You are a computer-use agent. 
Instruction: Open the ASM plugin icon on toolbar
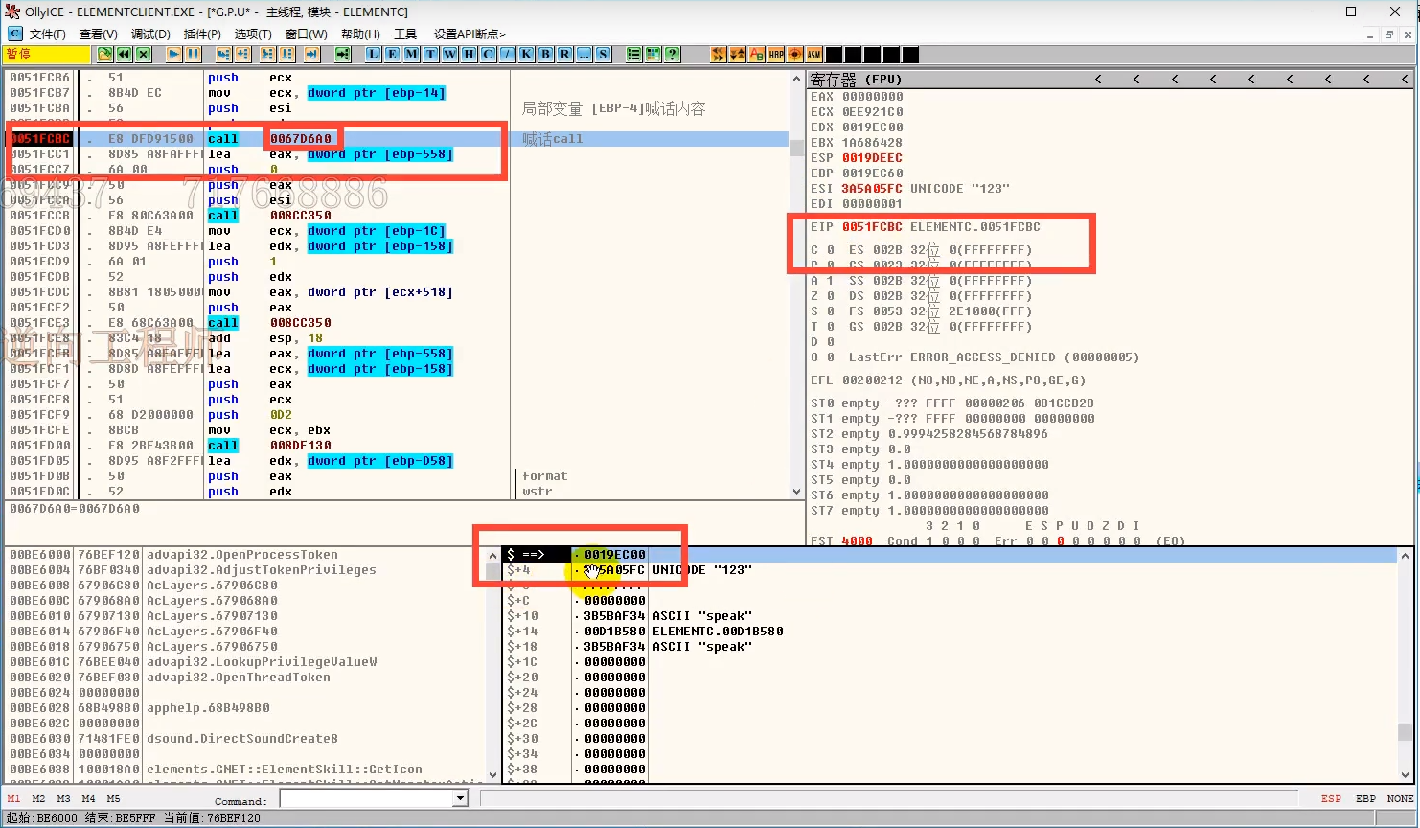coord(813,55)
